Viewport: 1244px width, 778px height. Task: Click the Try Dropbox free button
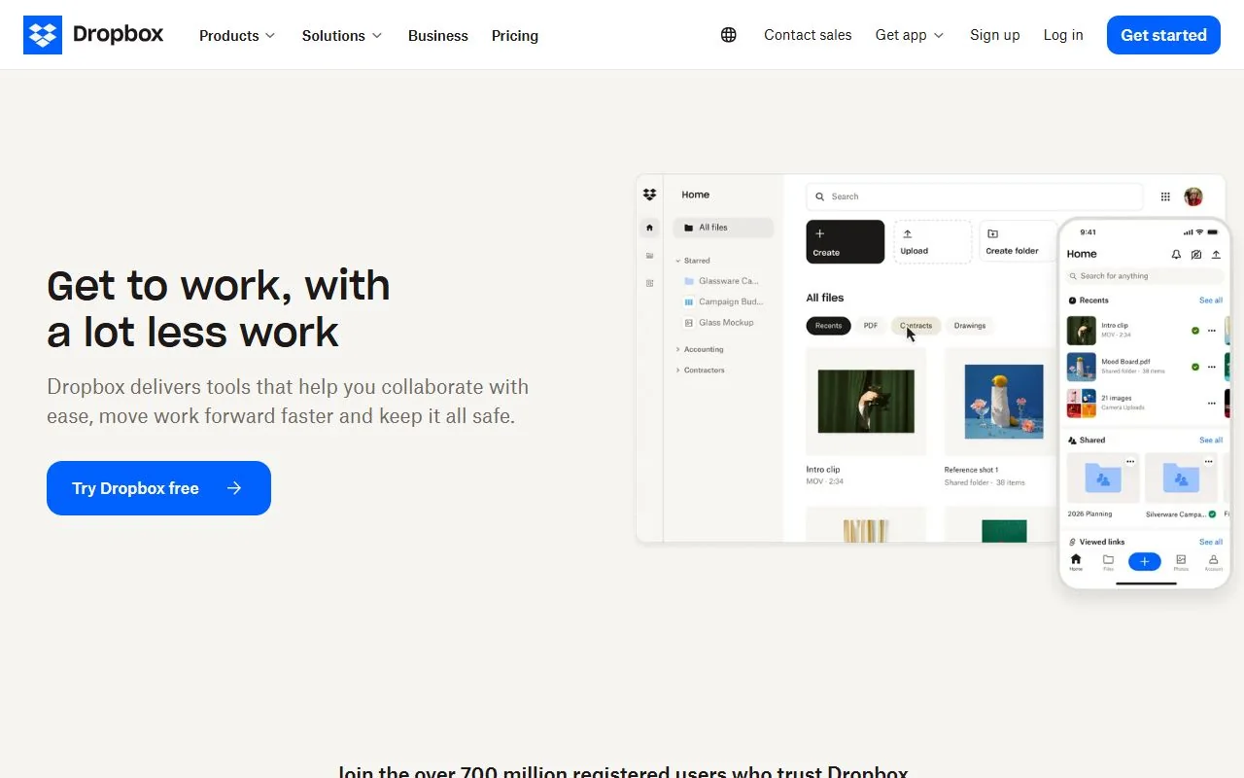(158, 488)
